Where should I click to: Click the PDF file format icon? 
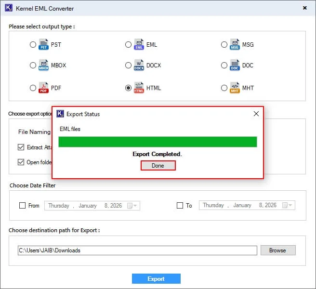click(x=43, y=88)
